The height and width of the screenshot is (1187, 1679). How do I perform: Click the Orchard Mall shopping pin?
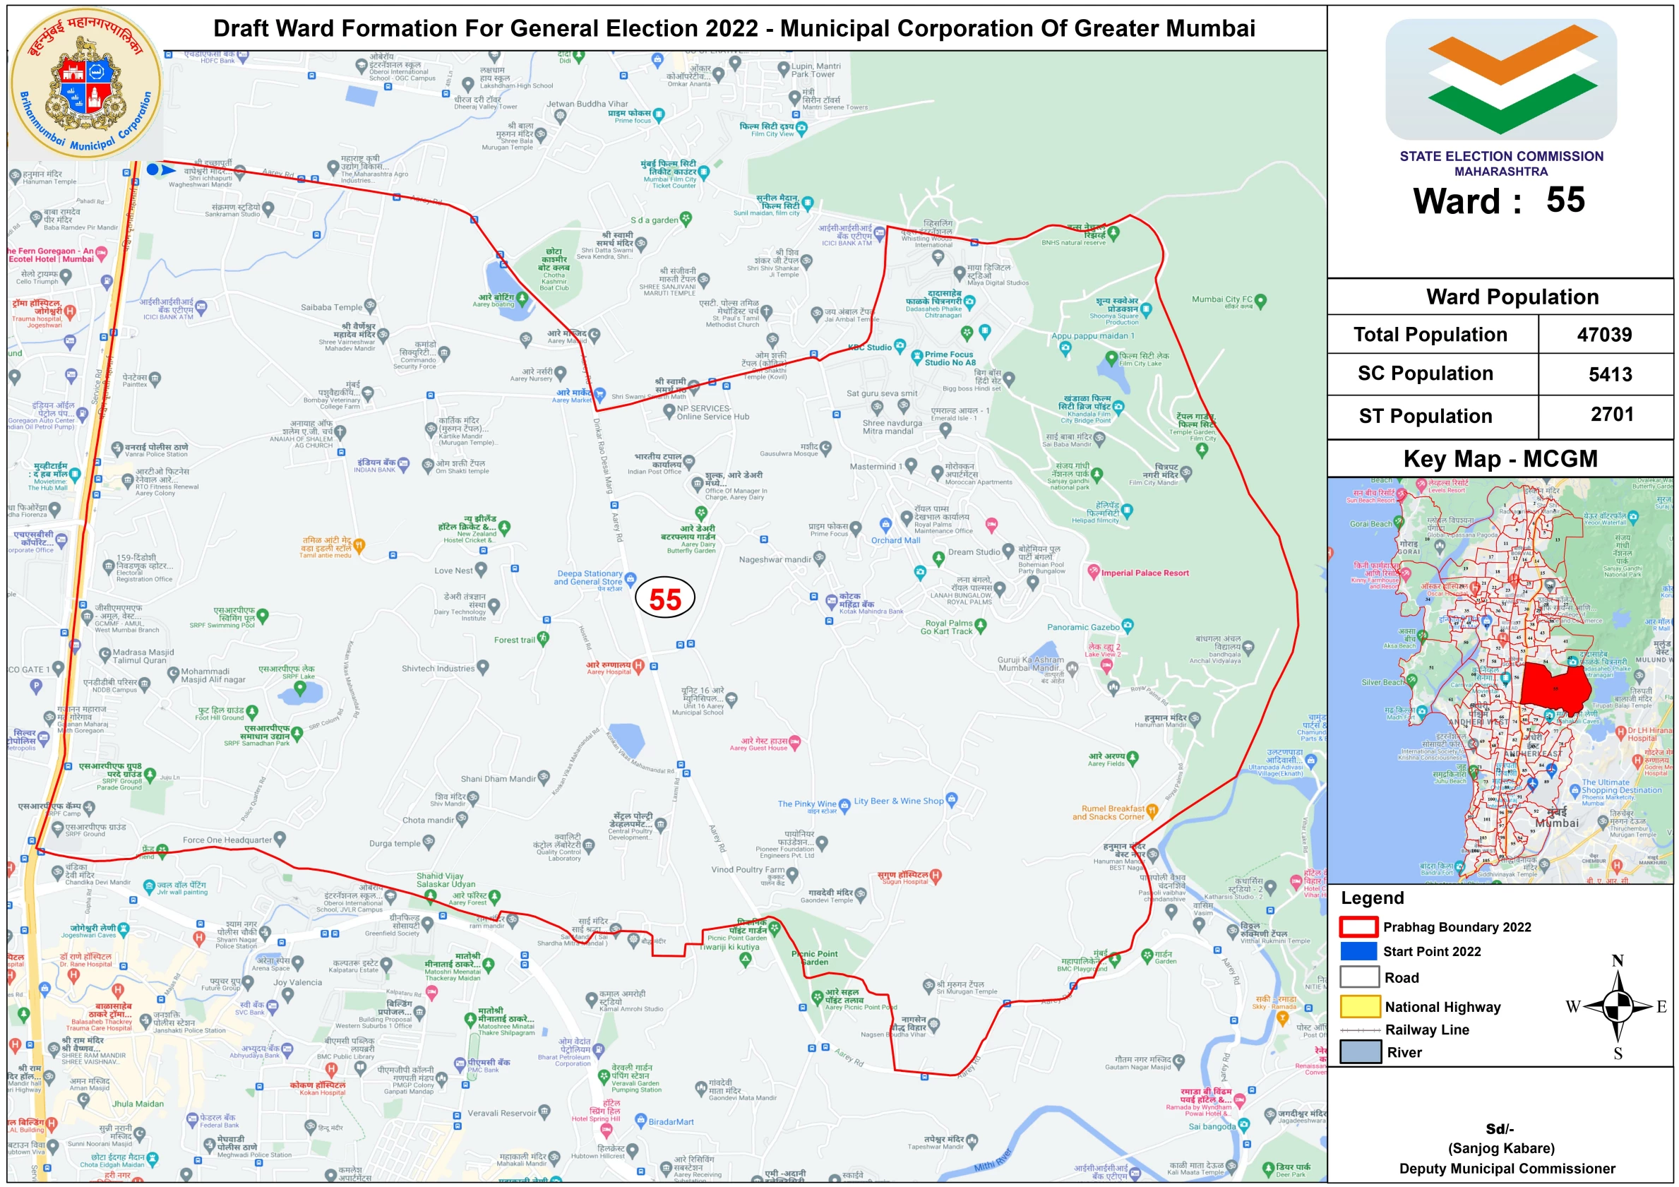click(x=885, y=525)
